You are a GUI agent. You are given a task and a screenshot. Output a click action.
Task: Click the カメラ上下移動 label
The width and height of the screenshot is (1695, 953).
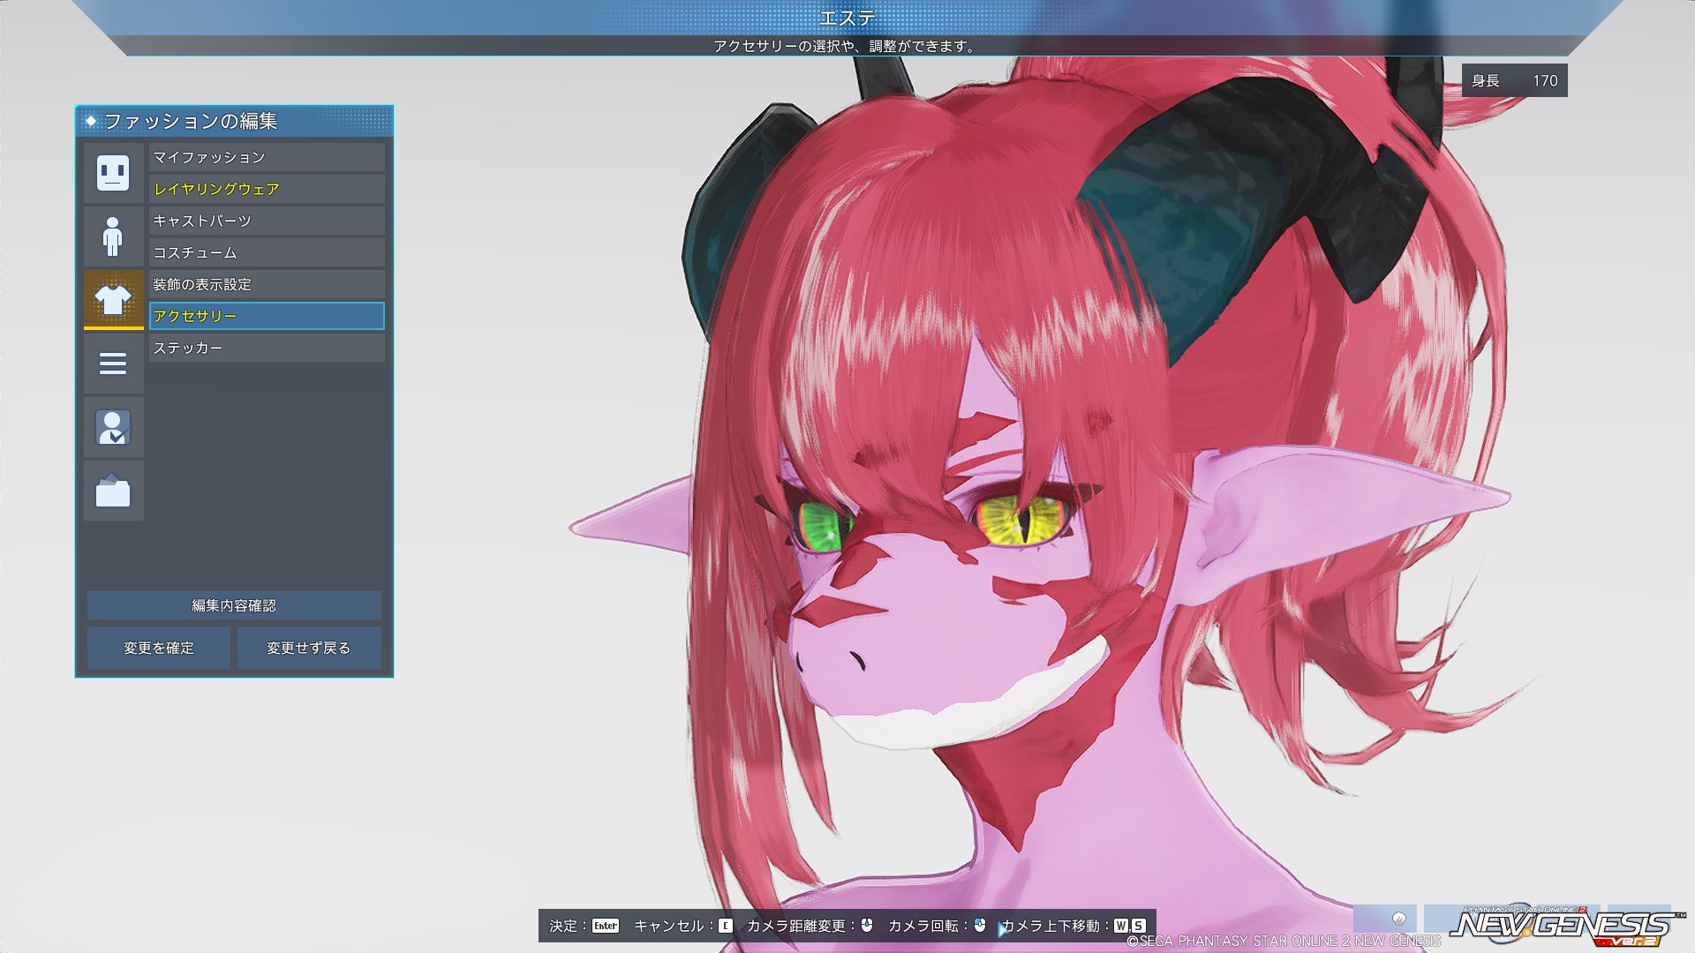(1052, 926)
